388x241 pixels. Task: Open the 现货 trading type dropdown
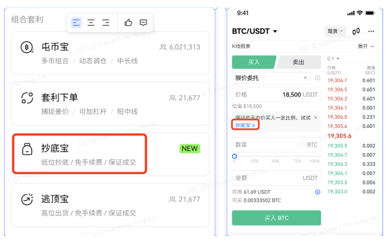click(x=335, y=31)
